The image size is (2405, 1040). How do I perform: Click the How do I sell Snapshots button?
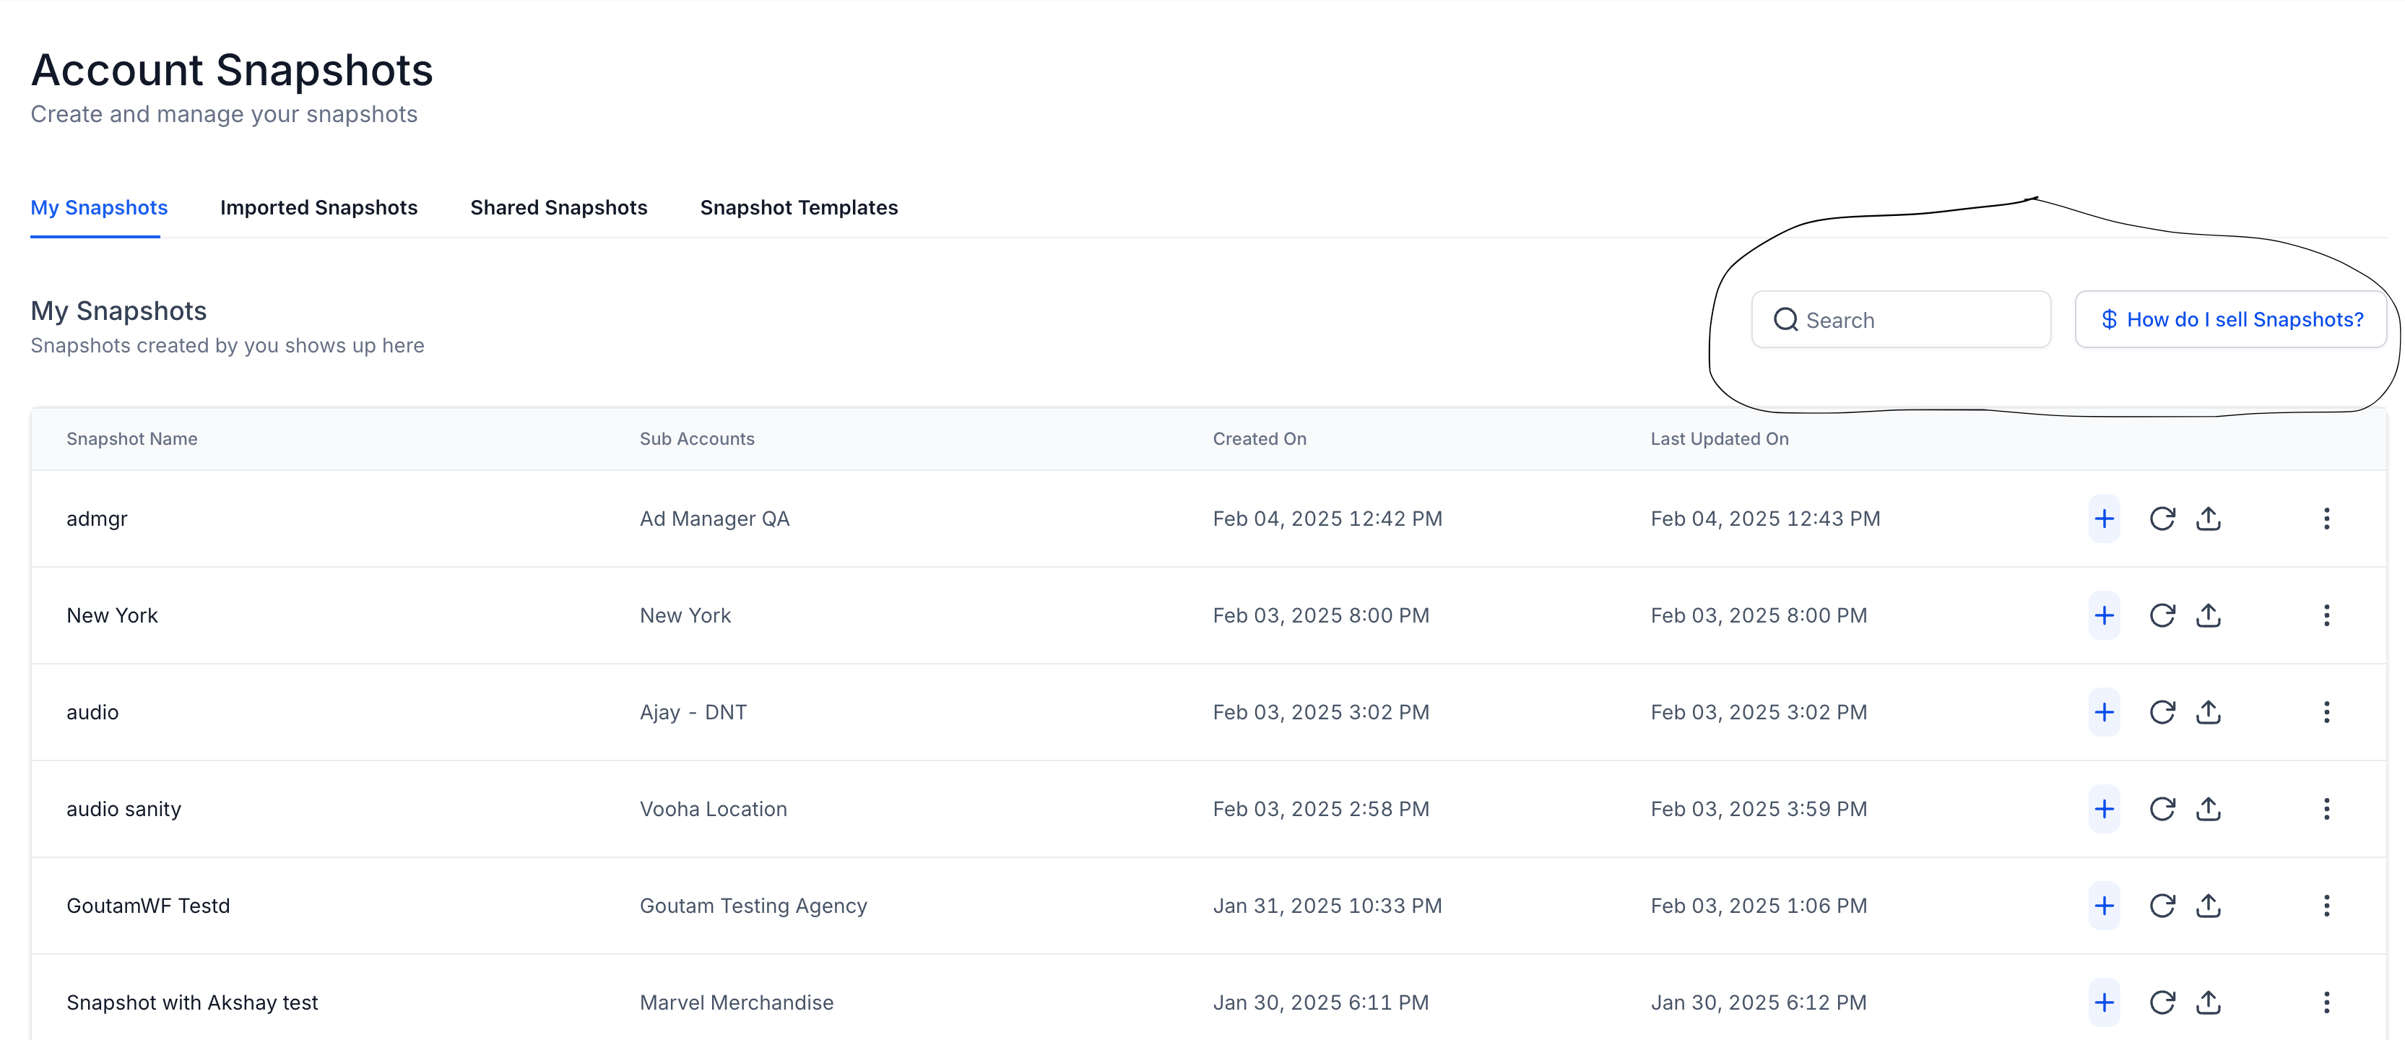tap(2230, 319)
